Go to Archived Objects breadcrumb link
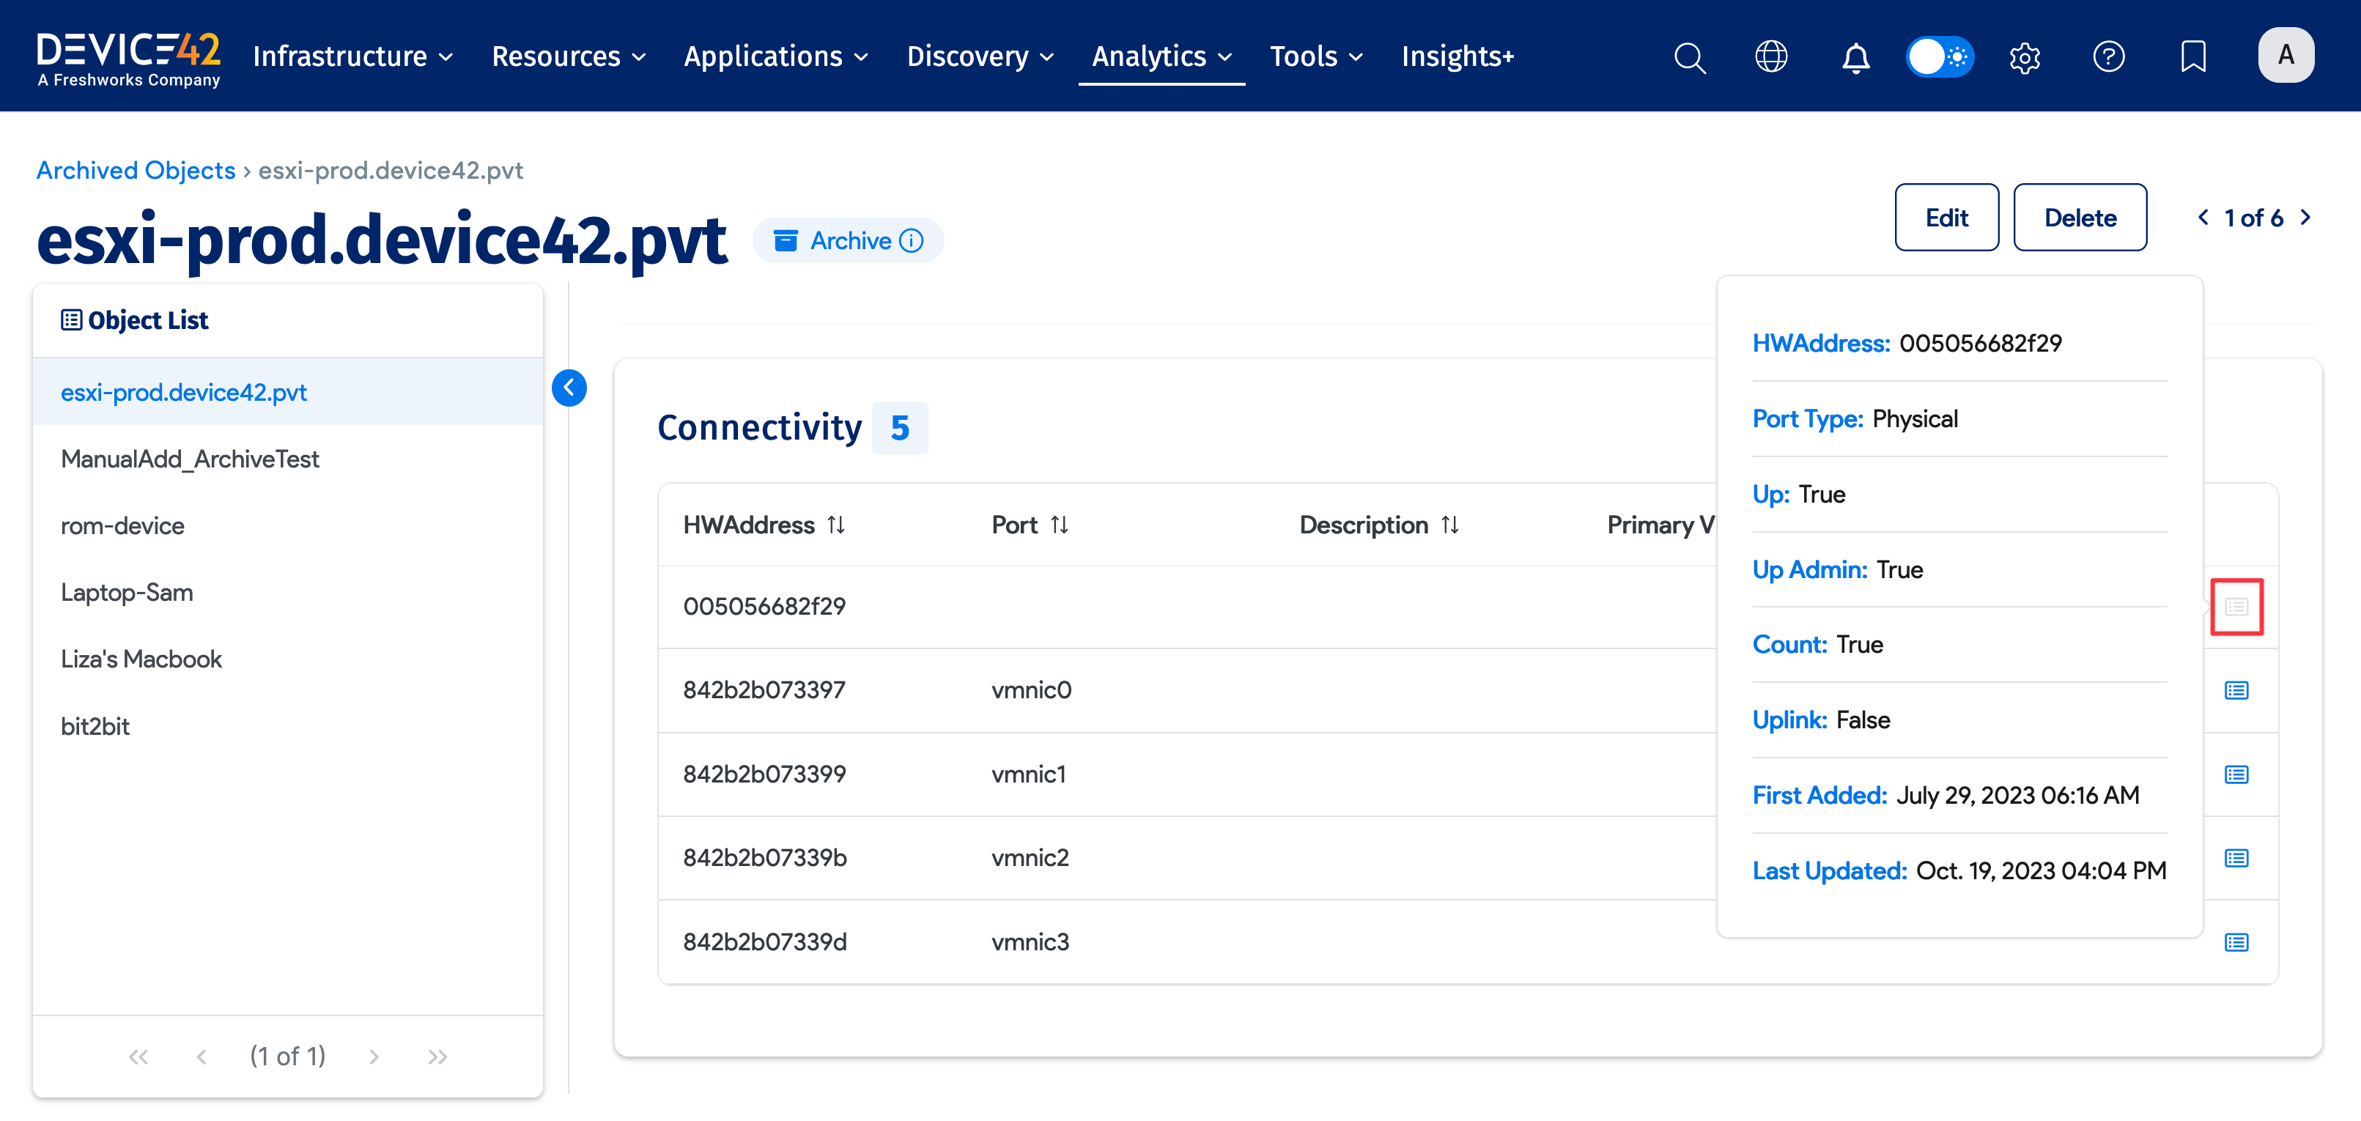This screenshot has height=1121, width=2361. (x=136, y=171)
